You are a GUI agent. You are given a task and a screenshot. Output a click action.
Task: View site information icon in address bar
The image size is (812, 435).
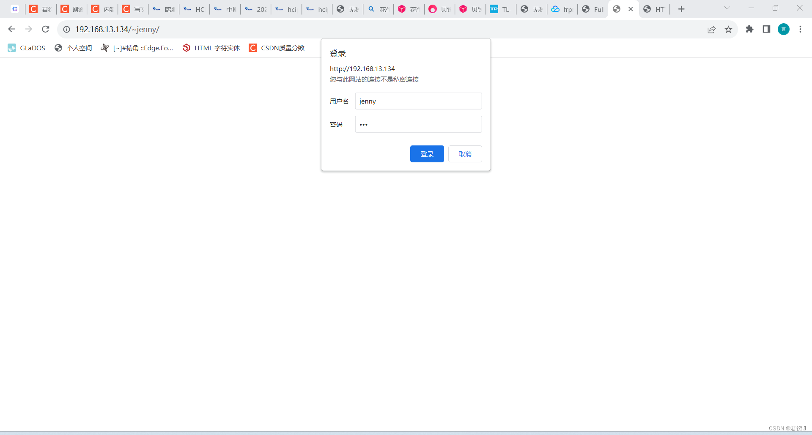66,29
